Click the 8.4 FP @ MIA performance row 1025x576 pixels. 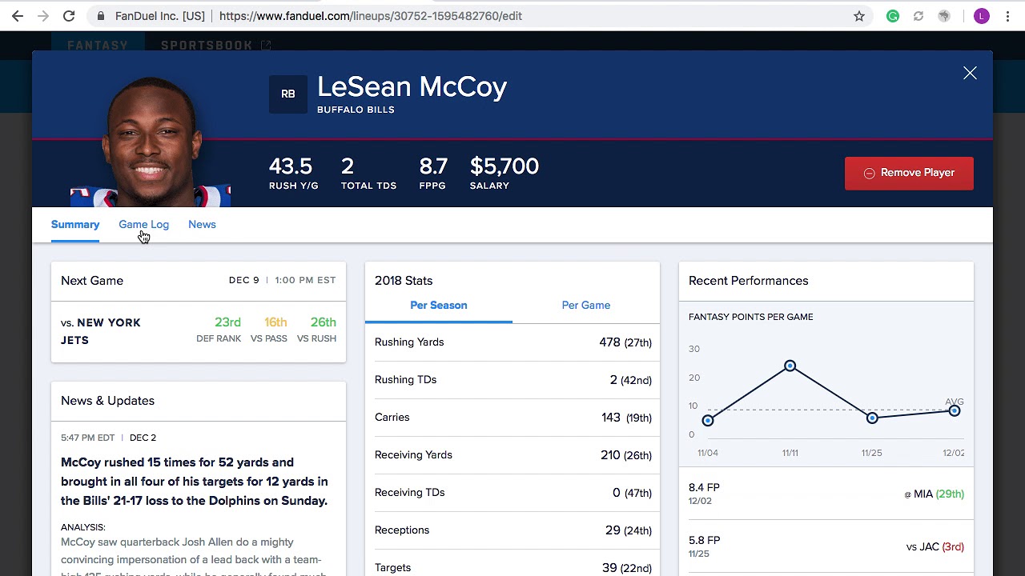tap(826, 494)
